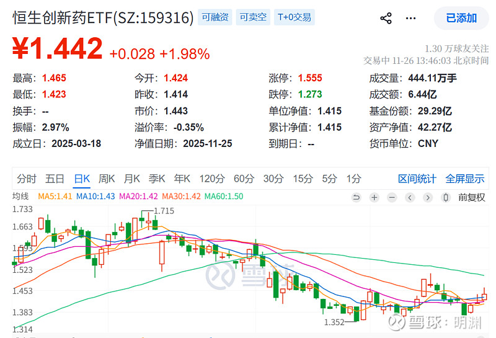Image resolution: width=496 pixels, height=338 pixels.
Task: Click the MA60:1.50 indicator label
Action: [x=224, y=196]
